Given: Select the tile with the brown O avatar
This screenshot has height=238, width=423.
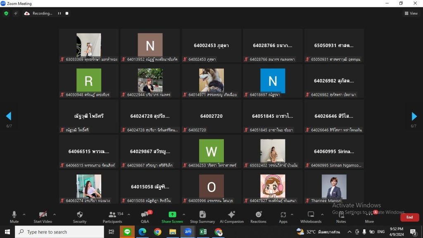Looking at the screenshot, I should (211, 187).
